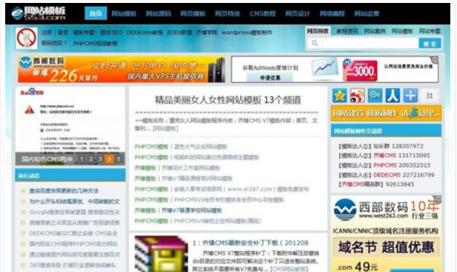
Task: Click the blue search submit button
Action: pos(430,44)
